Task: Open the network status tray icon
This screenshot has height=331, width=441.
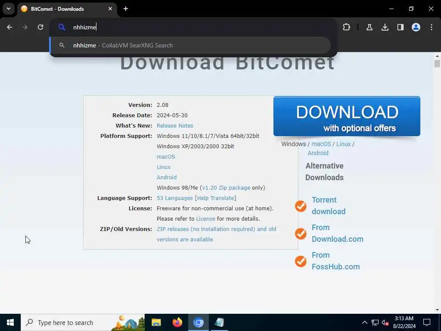Action: [x=375, y=322]
